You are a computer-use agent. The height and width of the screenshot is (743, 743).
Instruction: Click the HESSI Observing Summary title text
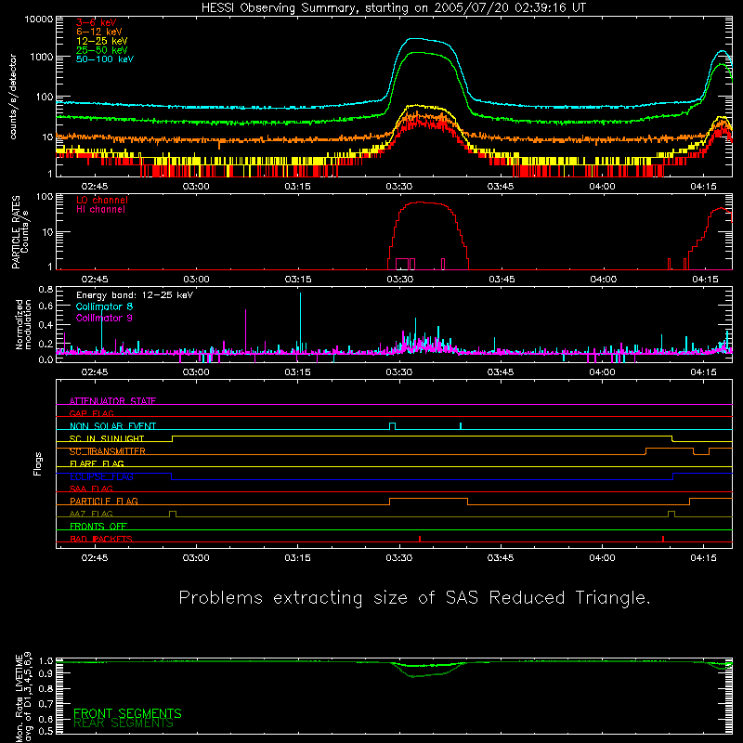394,8
